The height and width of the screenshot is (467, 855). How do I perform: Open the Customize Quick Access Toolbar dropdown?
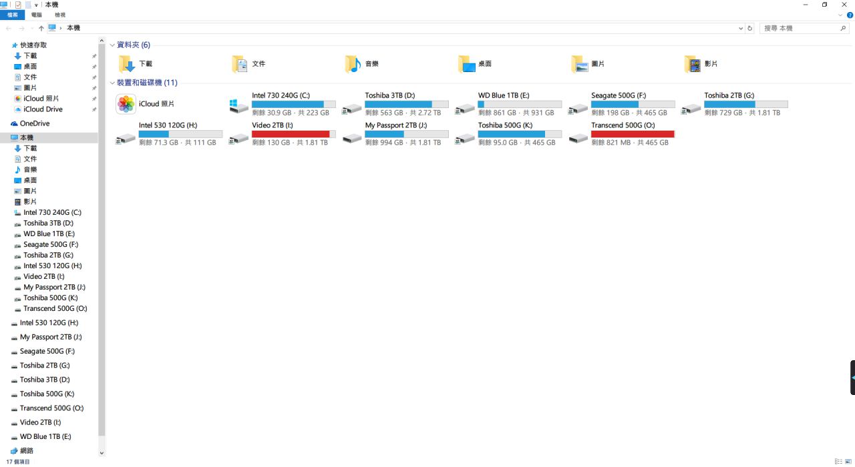tap(37, 5)
